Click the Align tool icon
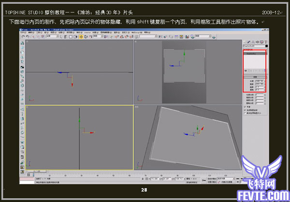Screen dimensions: 290x202 tap(165, 37)
